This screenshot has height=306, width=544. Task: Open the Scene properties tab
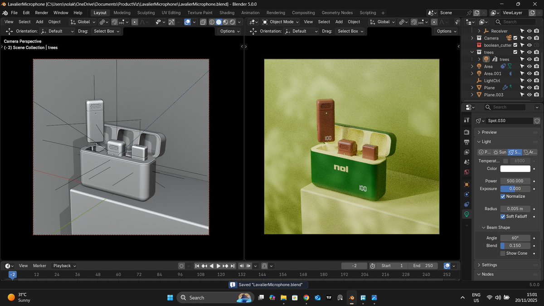[x=466, y=162]
